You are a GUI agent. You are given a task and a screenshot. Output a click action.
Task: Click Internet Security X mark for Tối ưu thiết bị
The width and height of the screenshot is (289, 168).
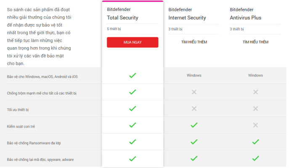[194, 109]
